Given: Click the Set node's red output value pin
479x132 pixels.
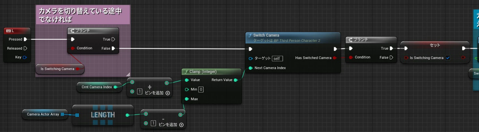Looking at the screenshot, I should point(463,58).
